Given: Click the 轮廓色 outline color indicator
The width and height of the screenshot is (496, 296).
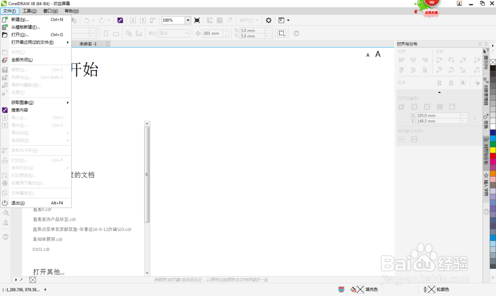Looking at the screenshot, I should pyautogui.click(x=436, y=290).
